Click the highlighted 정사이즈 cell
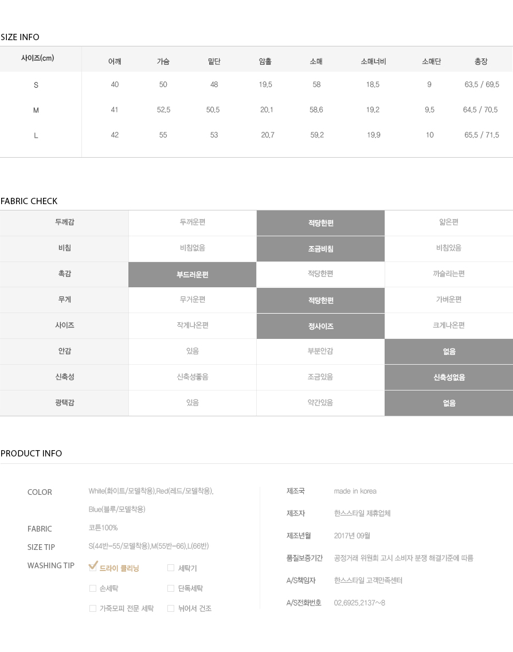This screenshot has width=513, height=652. point(320,326)
